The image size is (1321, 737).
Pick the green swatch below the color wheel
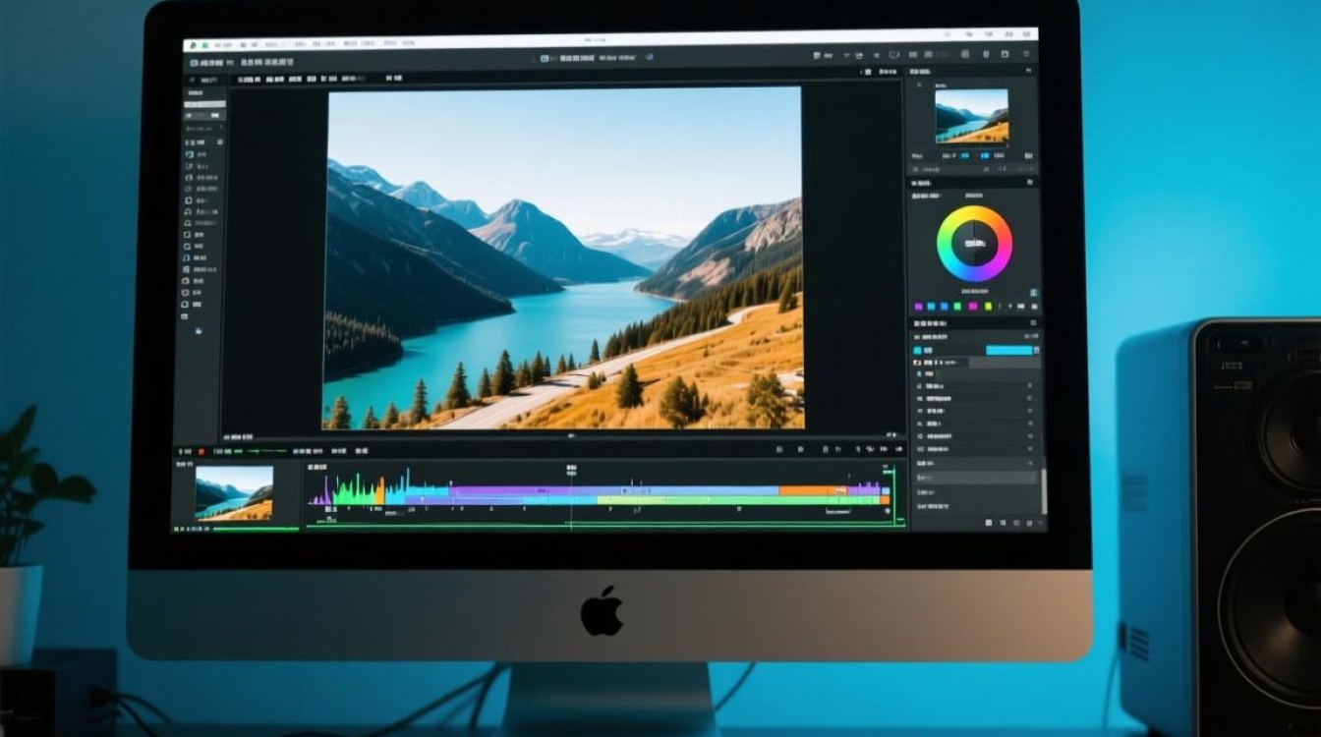[957, 306]
